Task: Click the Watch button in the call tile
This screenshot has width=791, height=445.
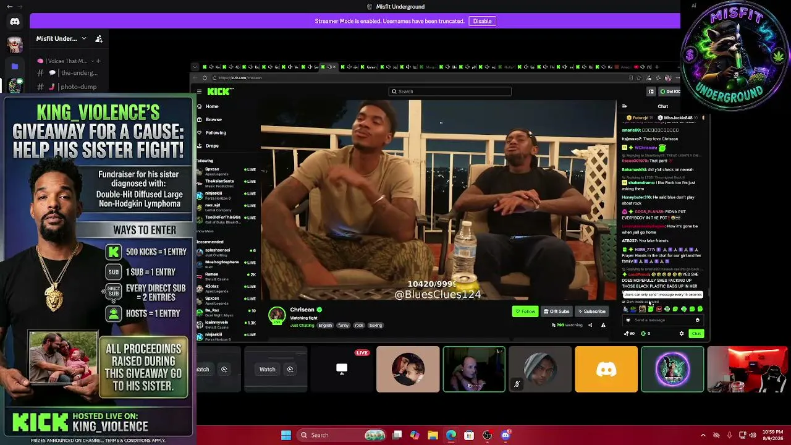Action: (268, 370)
